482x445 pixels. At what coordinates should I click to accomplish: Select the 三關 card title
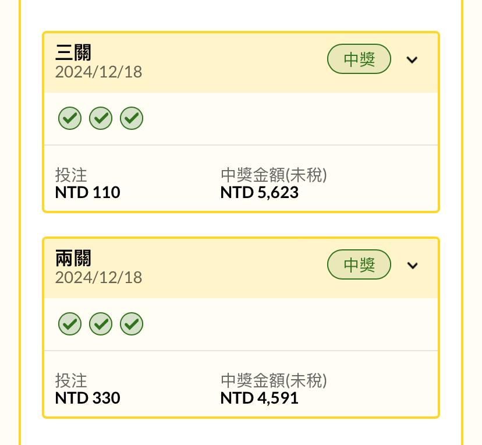73,52
